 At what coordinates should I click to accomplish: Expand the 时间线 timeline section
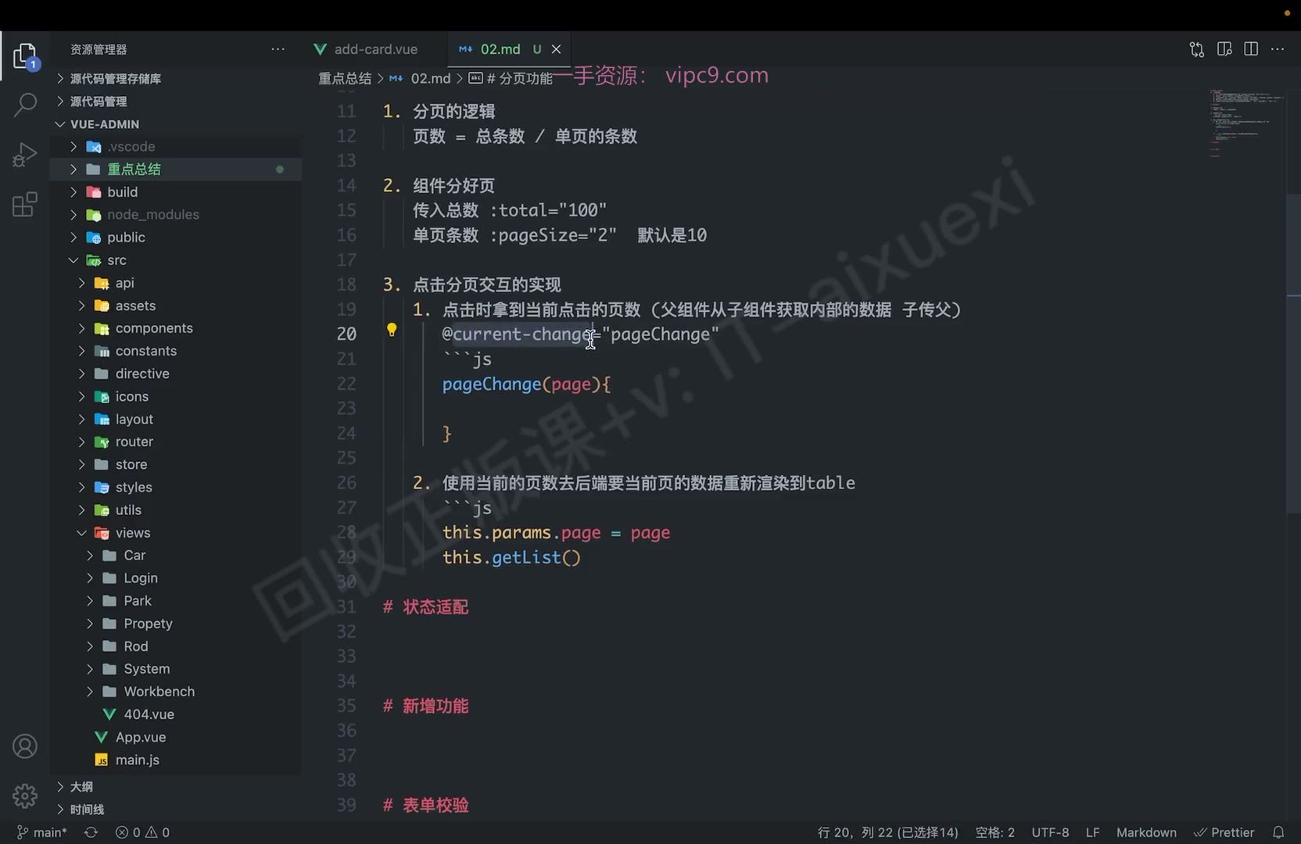87,810
